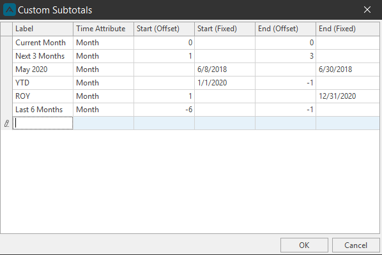Click the Start (Offset) column header
Screen dimensions: 382x255
(164, 29)
